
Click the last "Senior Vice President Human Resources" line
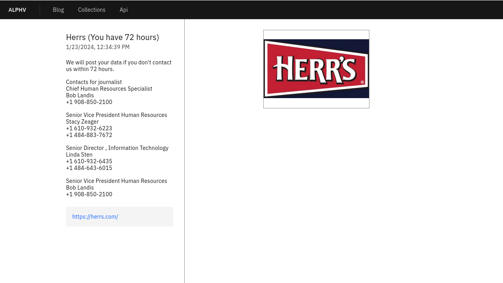[x=116, y=181]
